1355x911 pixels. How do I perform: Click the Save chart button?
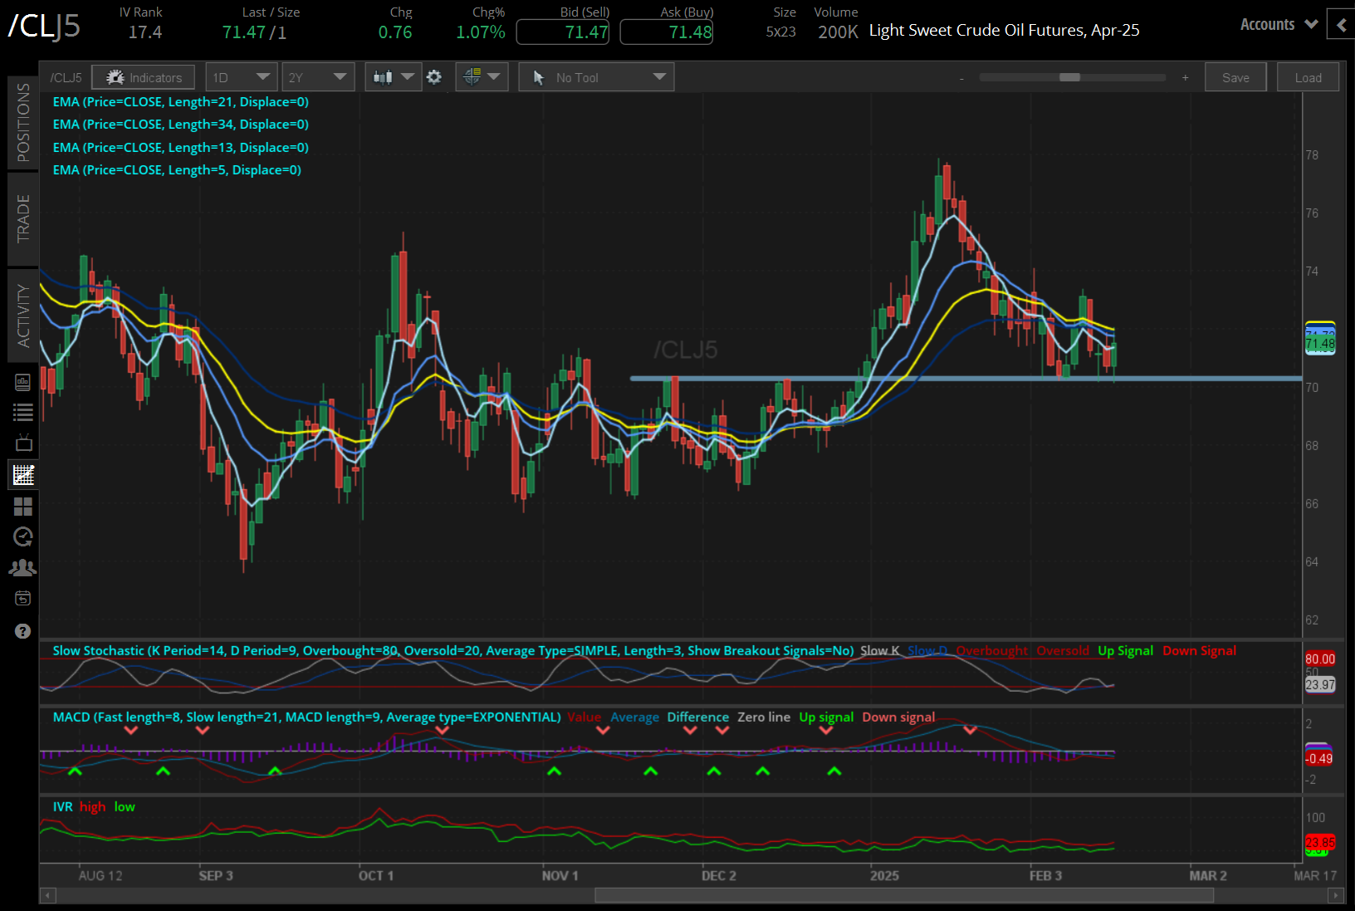pos(1235,76)
